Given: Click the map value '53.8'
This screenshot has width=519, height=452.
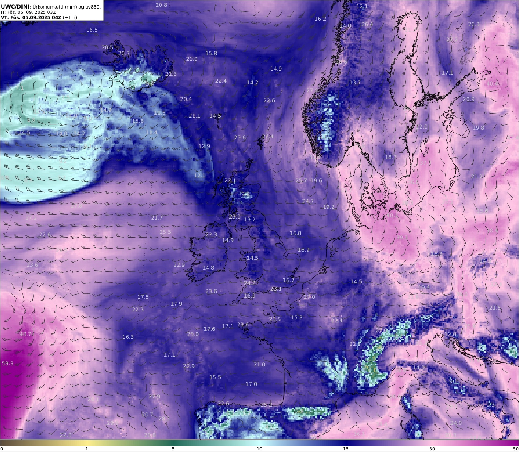Looking at the screenshot, I should pos(8,364).
